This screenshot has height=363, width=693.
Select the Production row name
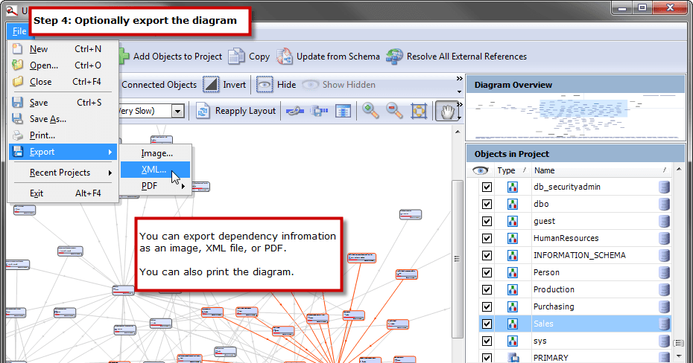click(x=554, y=290)
